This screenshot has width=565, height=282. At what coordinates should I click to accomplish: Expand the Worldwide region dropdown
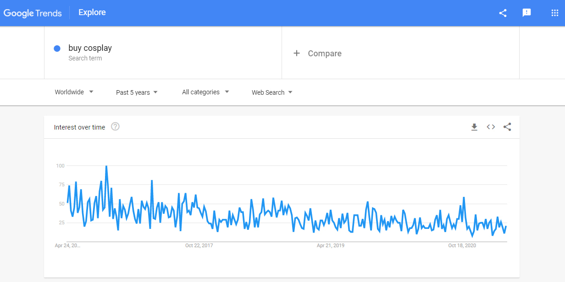74,92
